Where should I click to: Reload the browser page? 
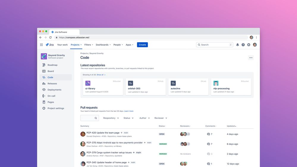pyautogui.click(x=50, y=37)
